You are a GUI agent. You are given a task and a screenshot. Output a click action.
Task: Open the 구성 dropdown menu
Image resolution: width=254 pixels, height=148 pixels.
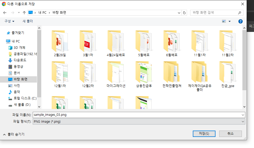[x=9, y=21]
